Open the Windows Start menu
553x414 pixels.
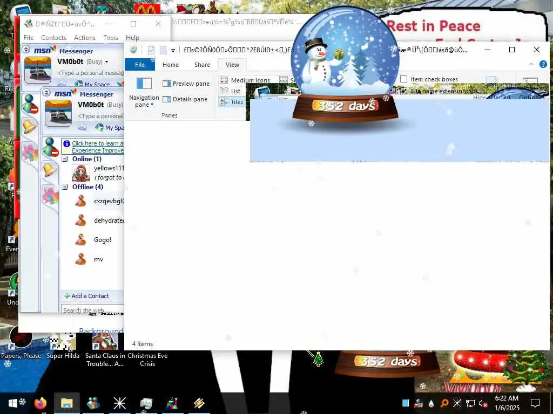(x=13, y=403)
